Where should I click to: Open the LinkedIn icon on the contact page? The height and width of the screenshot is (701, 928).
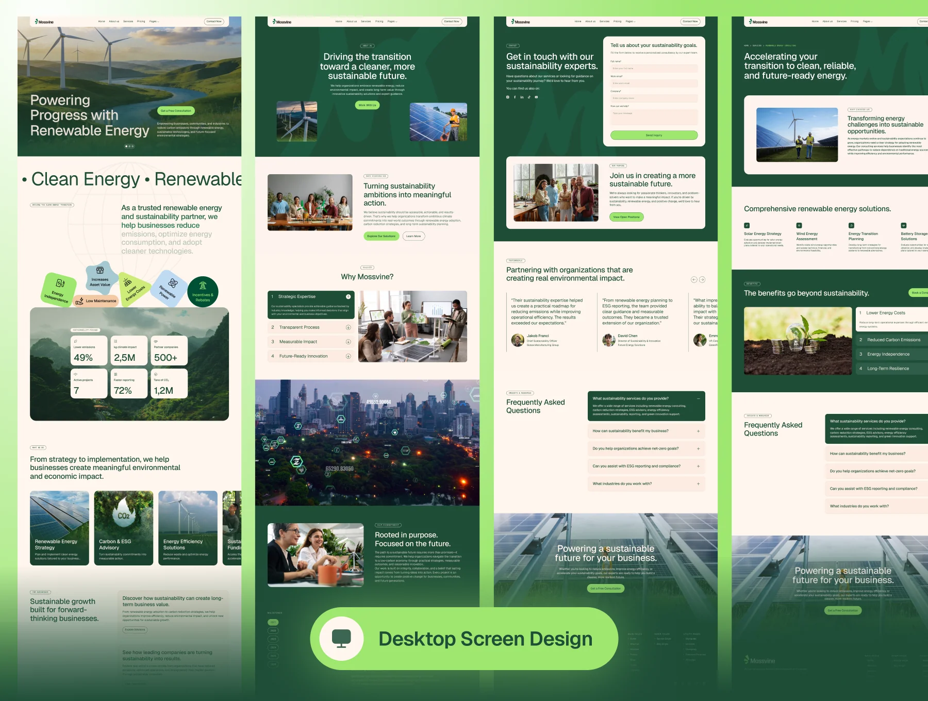point(522,97)
